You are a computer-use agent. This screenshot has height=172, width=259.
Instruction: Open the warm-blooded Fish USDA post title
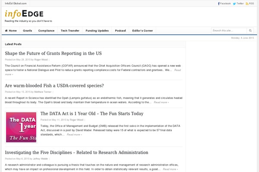click(x=54, y=86)
